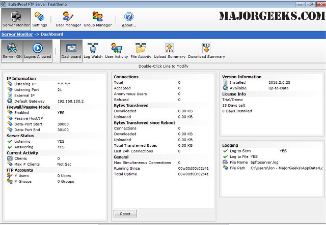Select the 0 Days Installed line
326x225 pixels.
coord(237,111)
